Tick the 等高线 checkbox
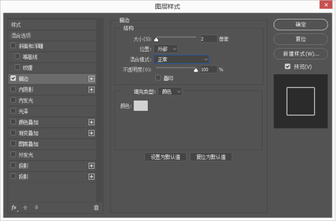Viewport: 336px width, 221px height. click(18, 56)
